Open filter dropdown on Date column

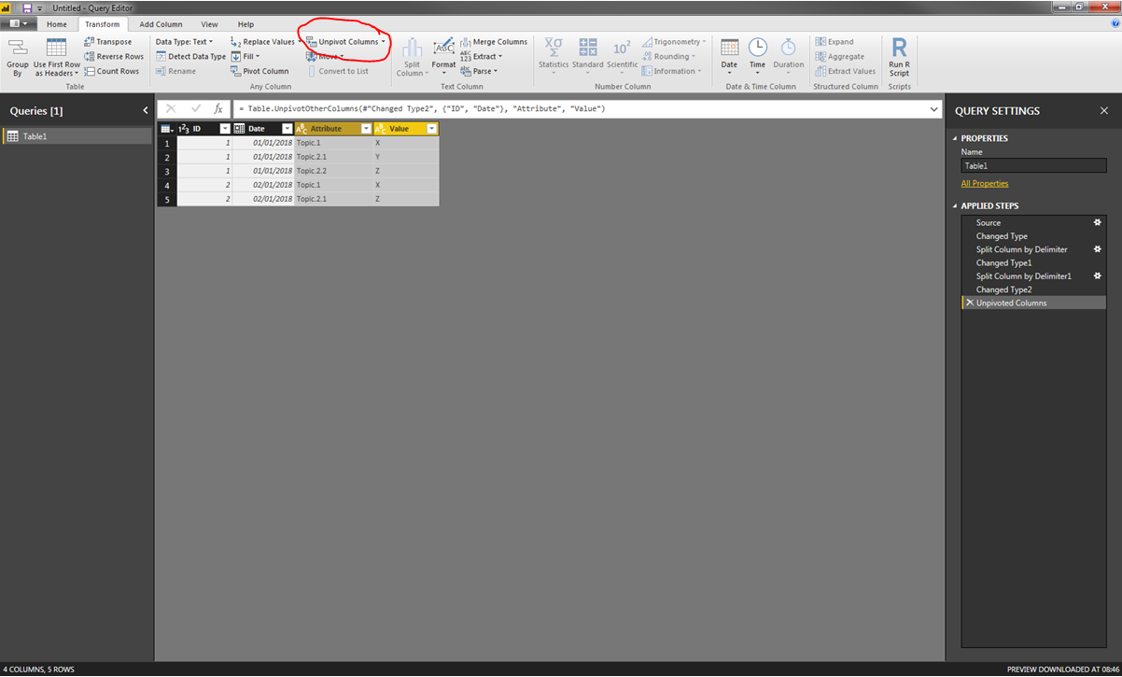click(288, 129)
